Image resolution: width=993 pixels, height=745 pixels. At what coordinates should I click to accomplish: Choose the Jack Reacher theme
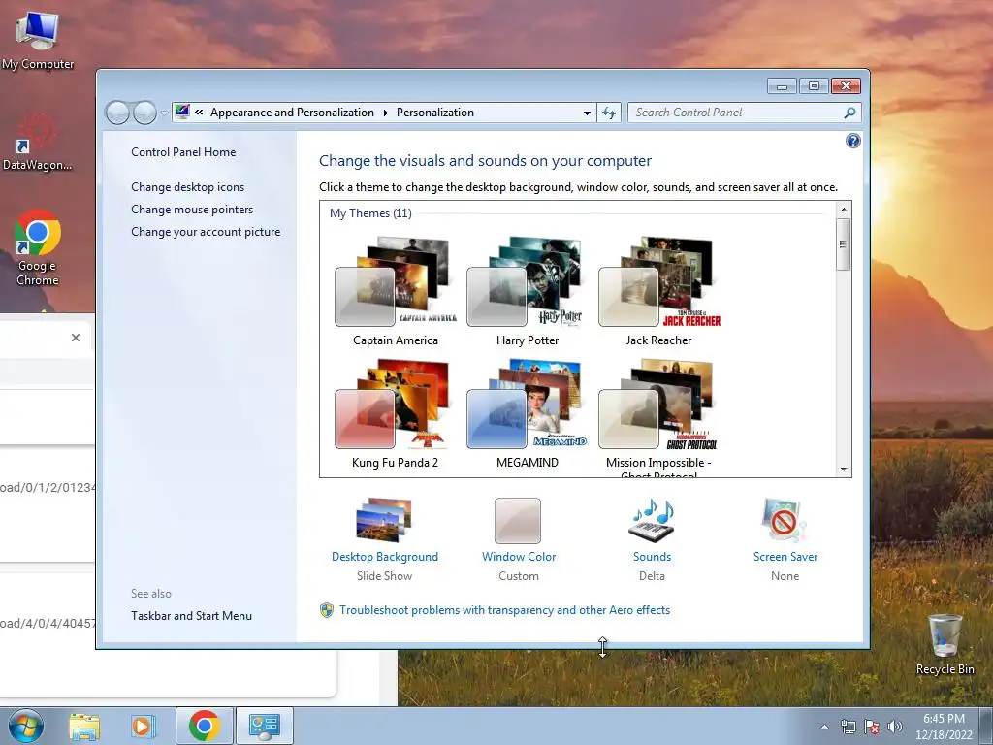(658, 291)
